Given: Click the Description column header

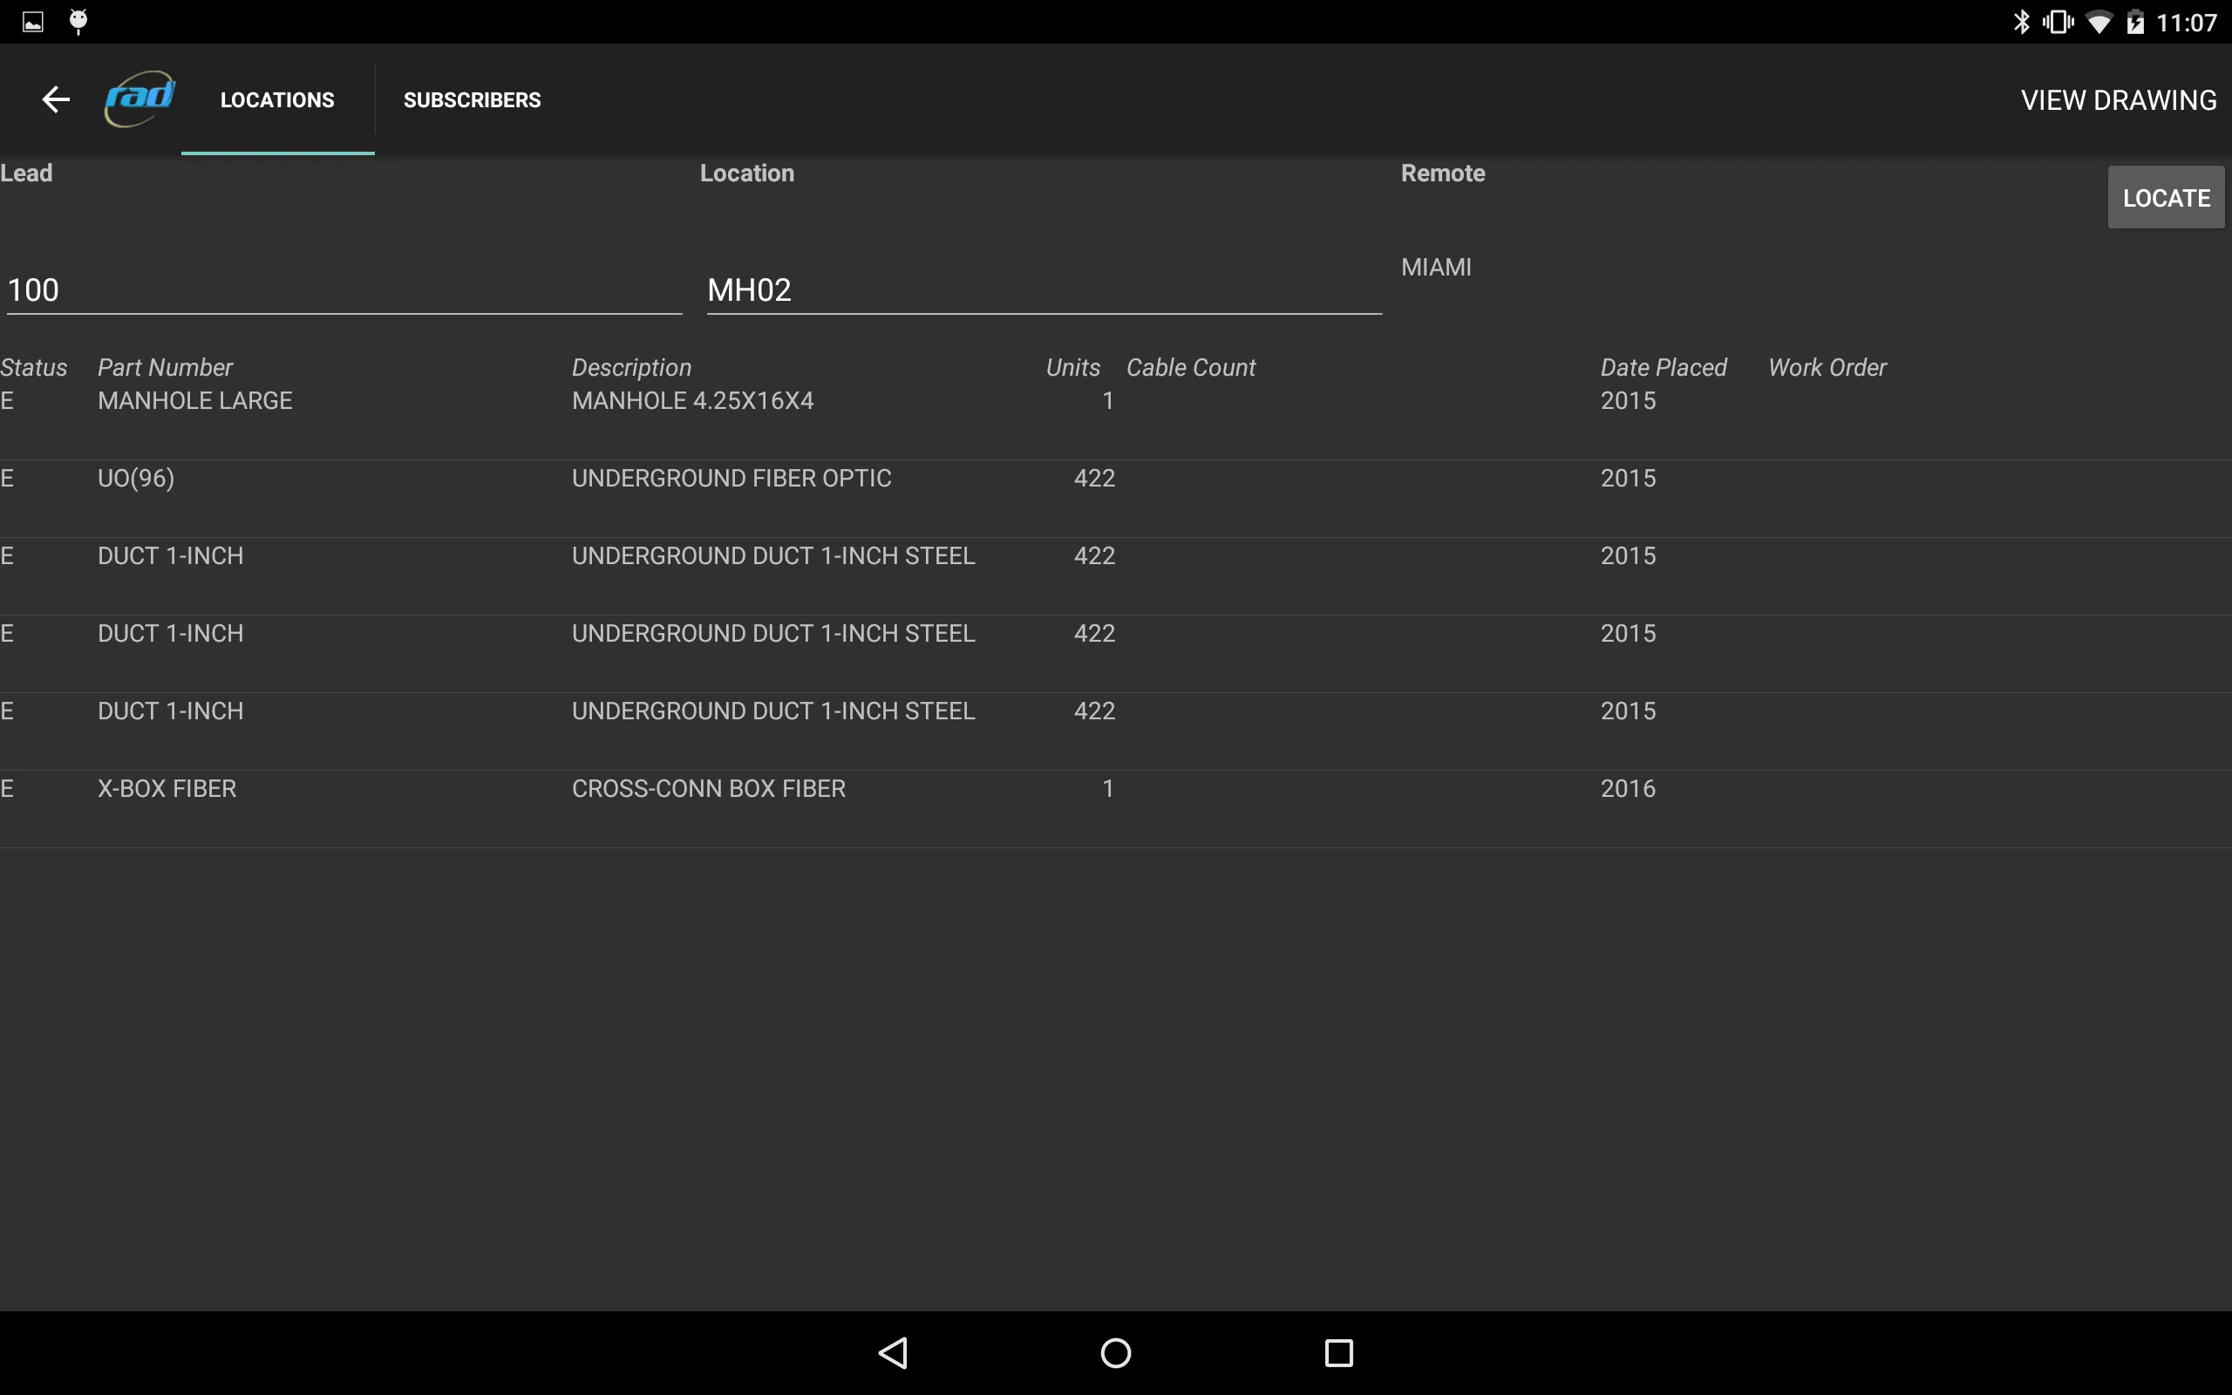Looking at the screenshot, I should click(x=632, y=367).
